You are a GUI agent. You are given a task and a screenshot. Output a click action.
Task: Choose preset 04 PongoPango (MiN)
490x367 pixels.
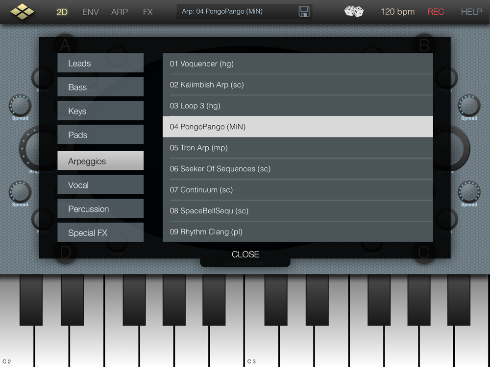(298, 127)
